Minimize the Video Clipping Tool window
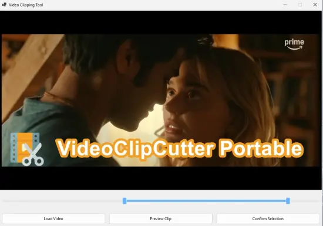This screenshot has width=323, height=226. click(x=285, y=5)
